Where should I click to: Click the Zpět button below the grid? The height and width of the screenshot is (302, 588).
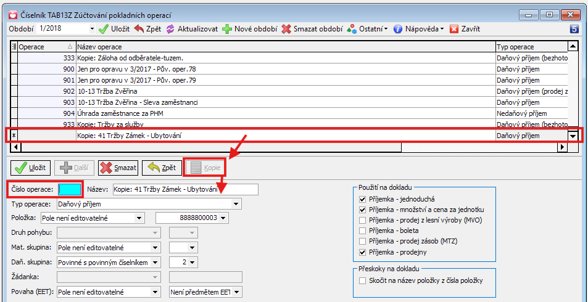[x=162, y=167]
